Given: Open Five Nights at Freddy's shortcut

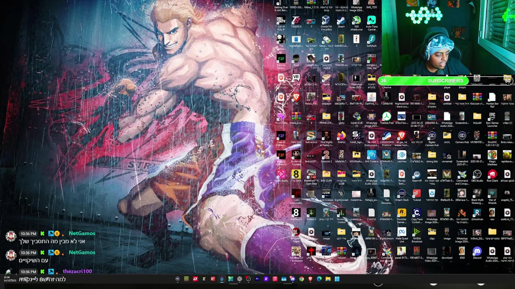Looking at the screenshot, I should click(326, 138).
